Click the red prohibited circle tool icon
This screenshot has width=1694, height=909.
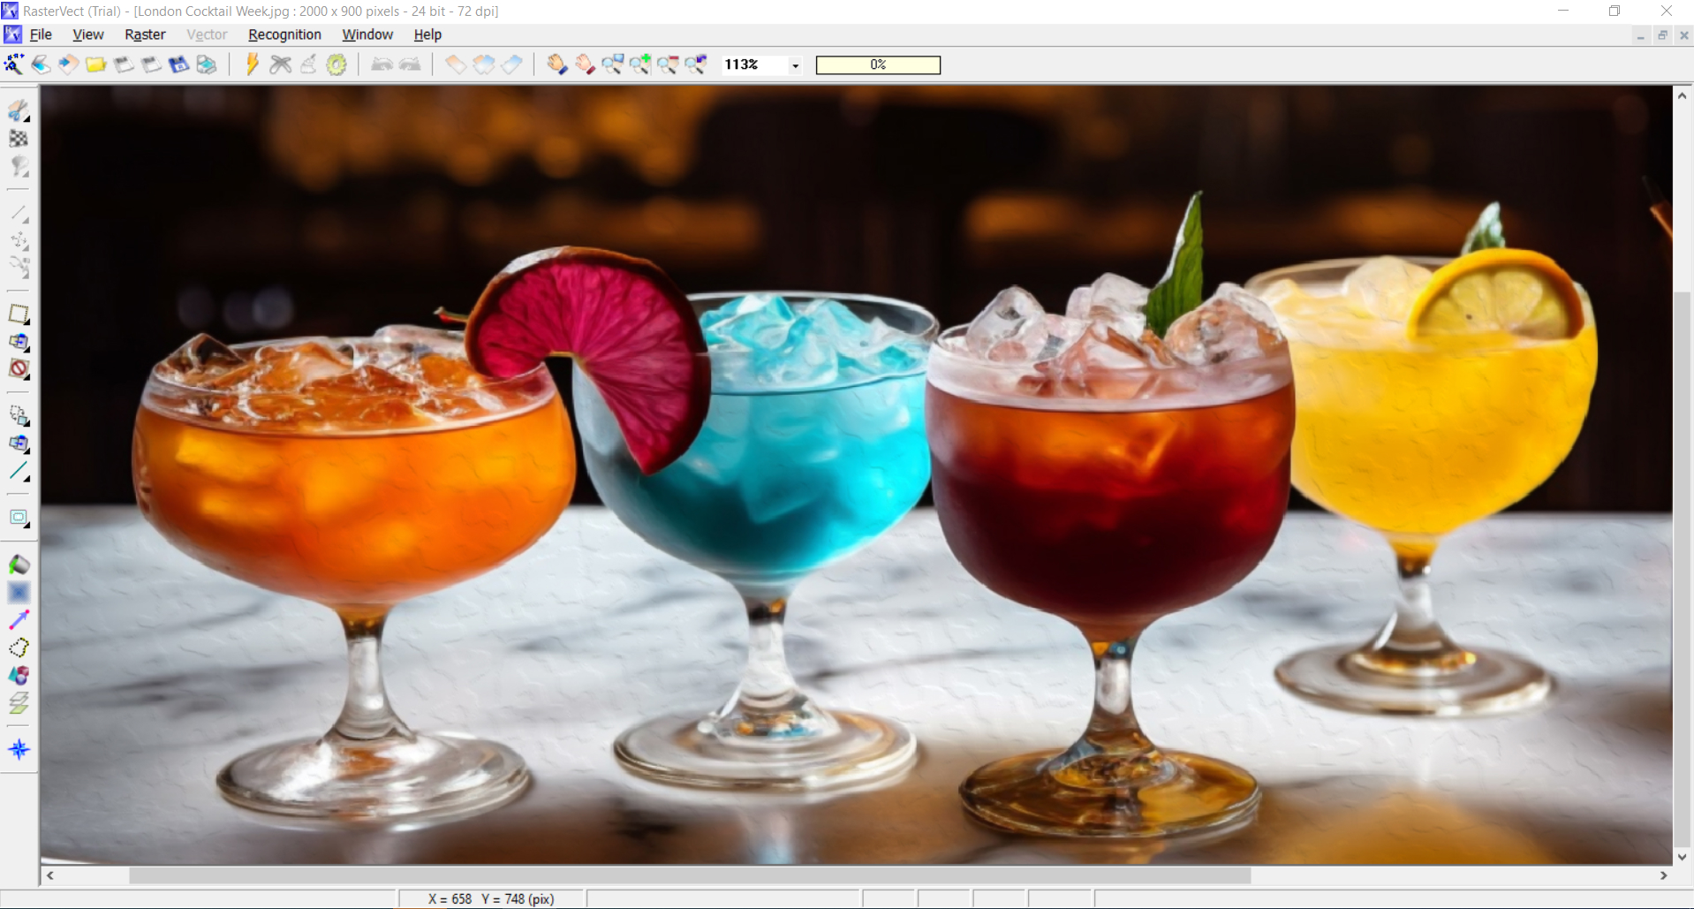(19, 369)
